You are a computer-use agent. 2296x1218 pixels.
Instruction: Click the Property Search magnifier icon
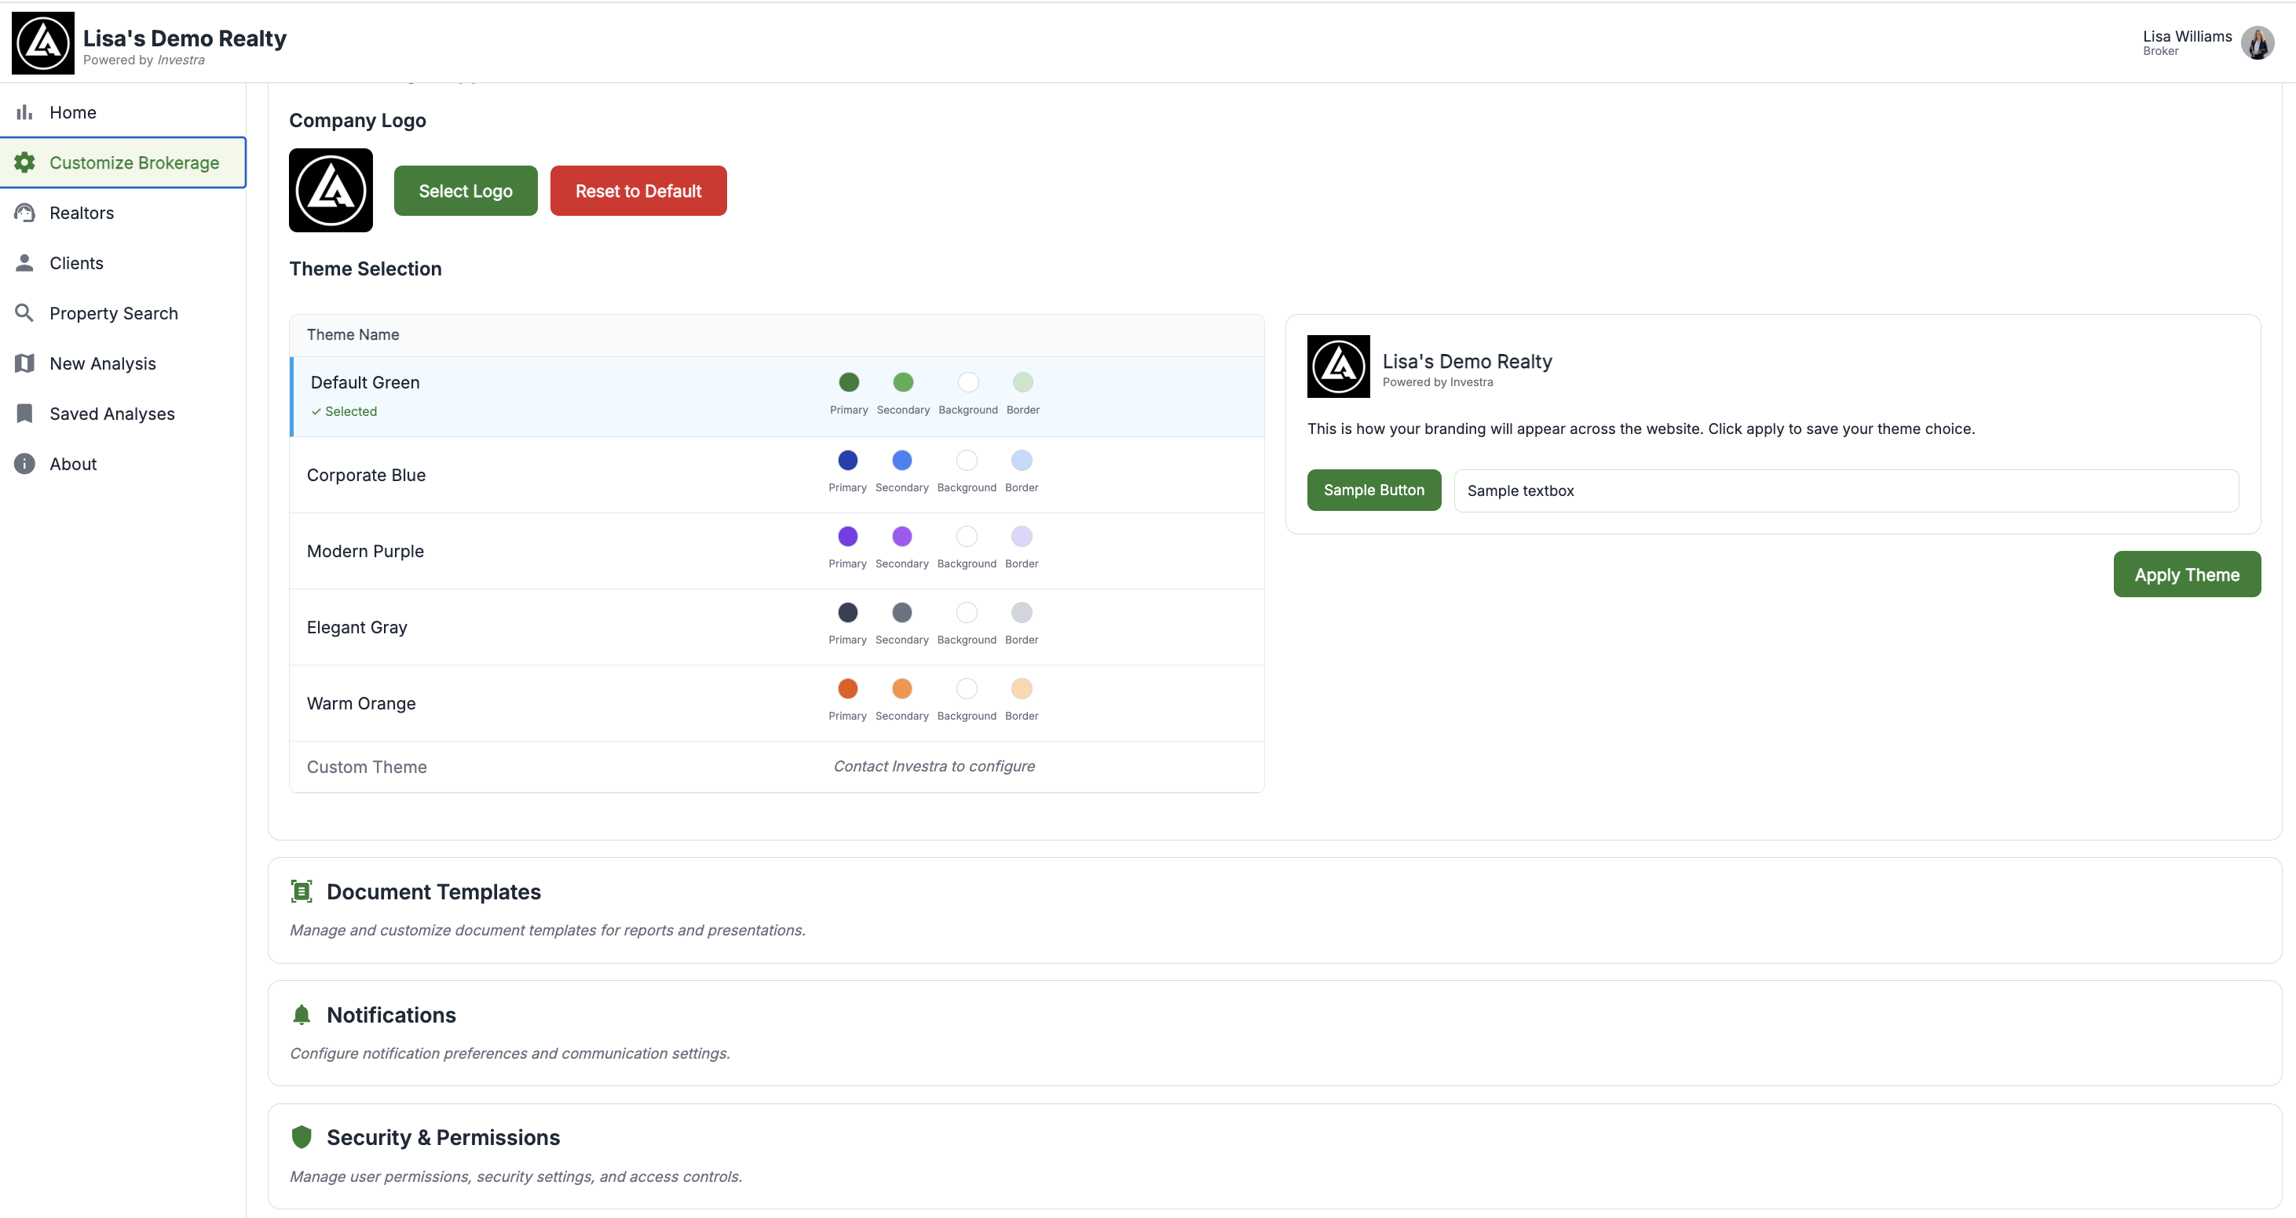point(25,313)
